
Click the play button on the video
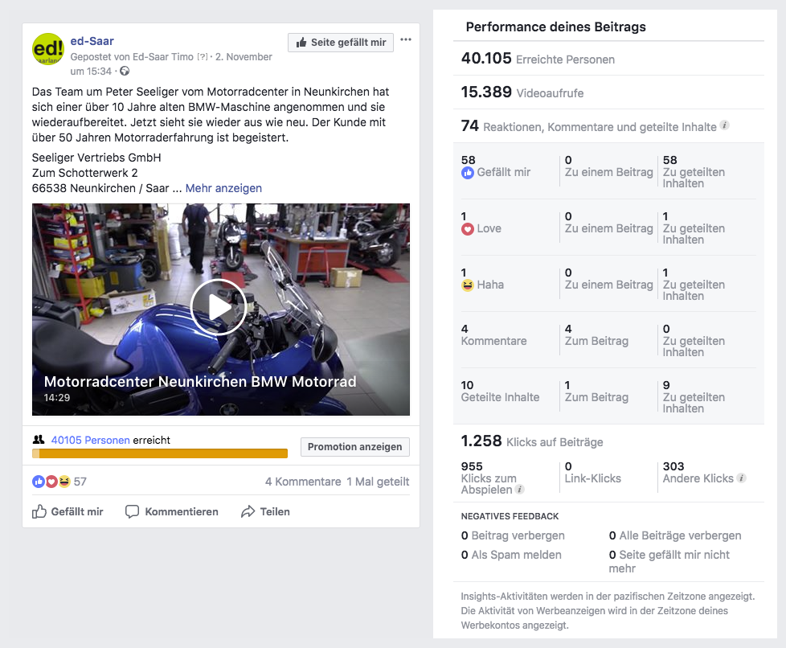tap(218, 307)
